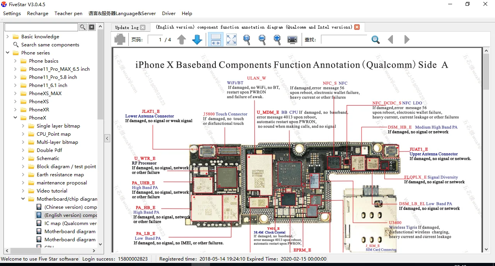Viewport: 495px width, 266px height.
Task: Collapse the left sidebar panel
Action: click(108, 138)
